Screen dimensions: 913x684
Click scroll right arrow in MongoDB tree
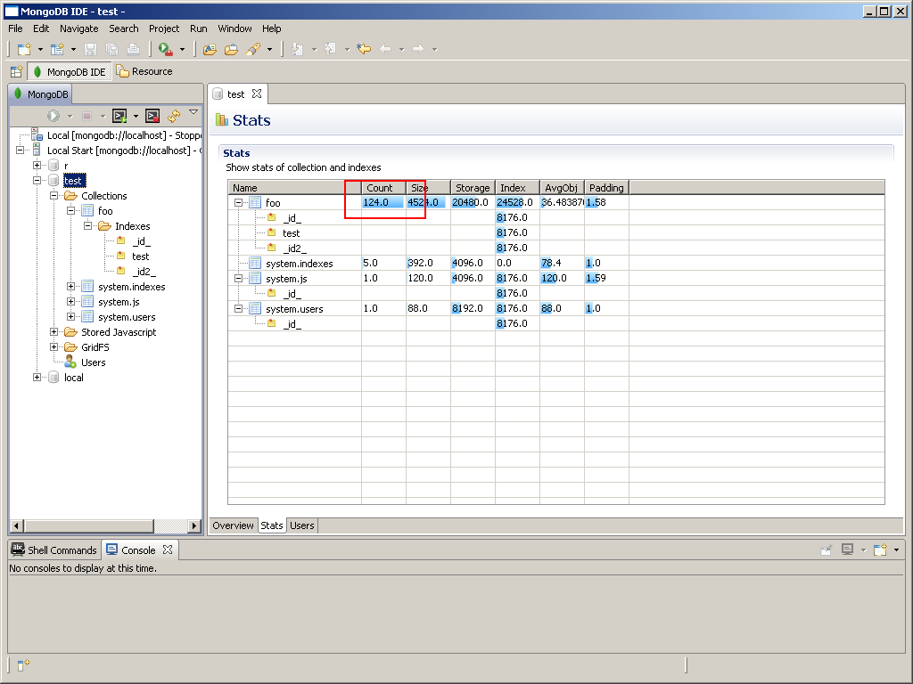coord(194,525)
